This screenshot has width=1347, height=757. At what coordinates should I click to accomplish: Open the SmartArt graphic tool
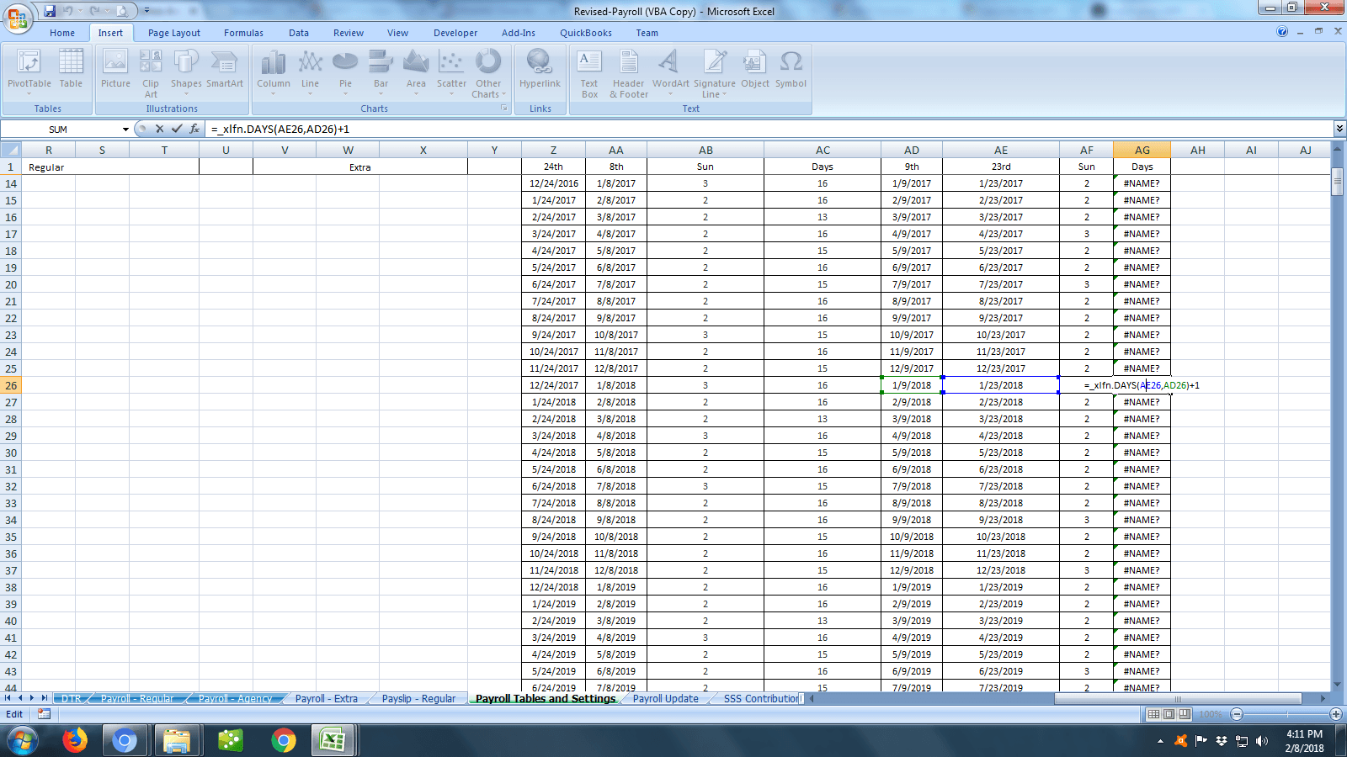tap(224, 69)
